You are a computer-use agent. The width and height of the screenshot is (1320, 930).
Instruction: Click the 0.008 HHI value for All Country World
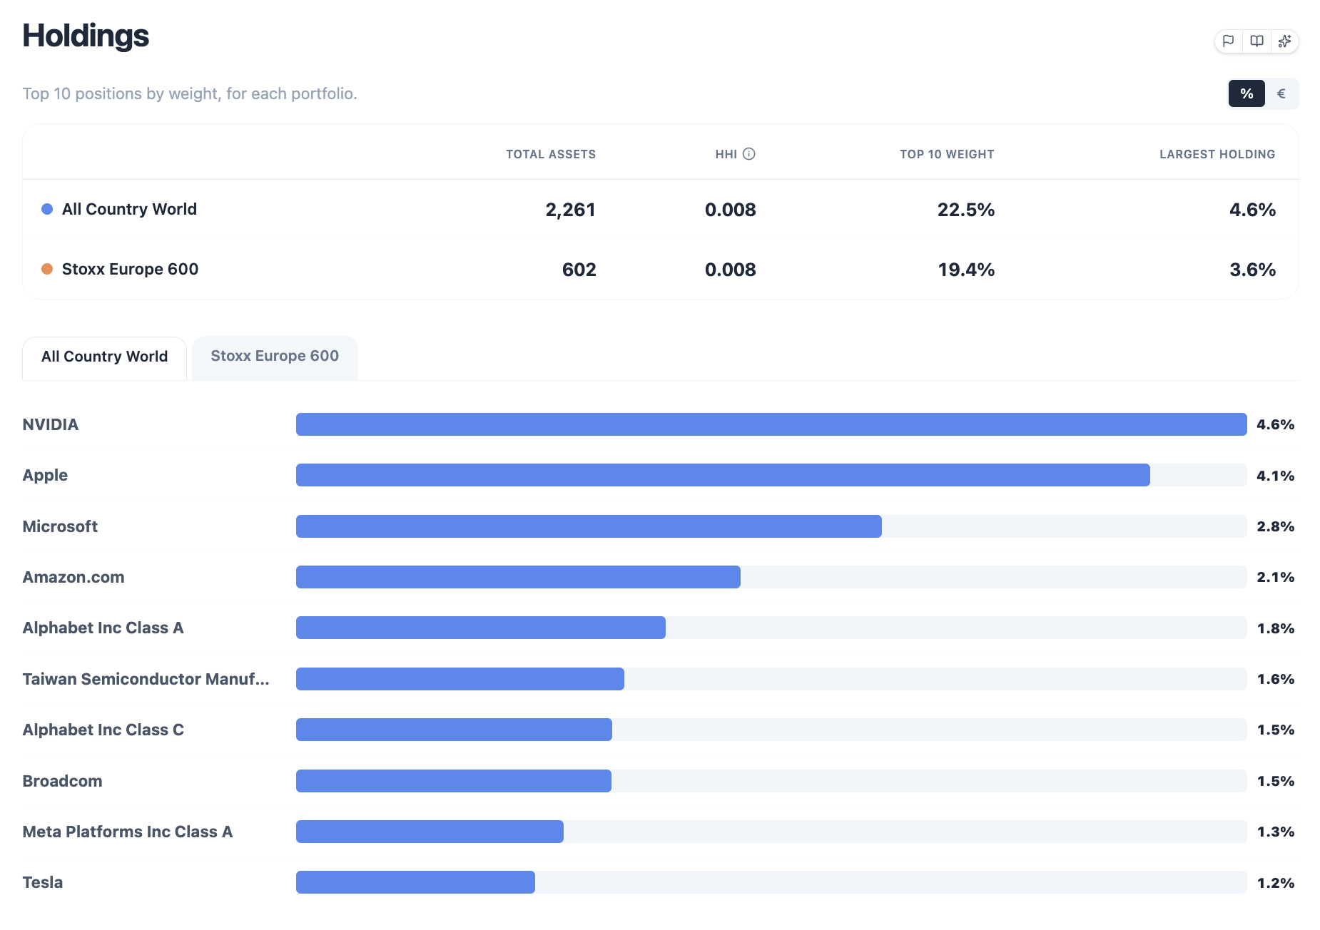point(730,210)
